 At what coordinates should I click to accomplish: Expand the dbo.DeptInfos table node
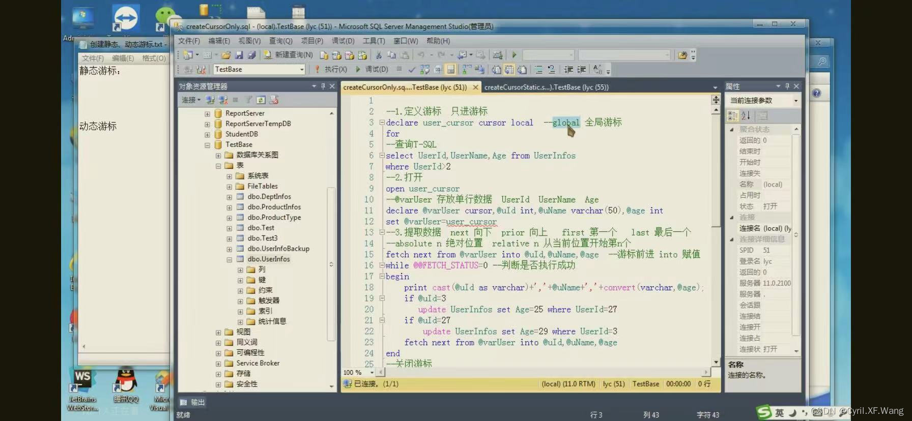pyautogui.click(x=229, y=197)
